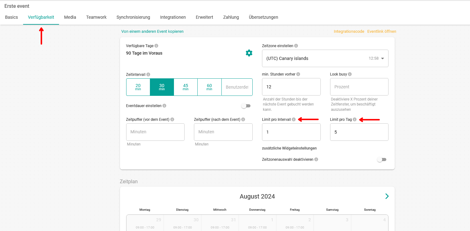Show info for Zeitpuffer (vor dem Event)
Viewport: 470px width, 231px height.
click(x=172, y=120)
